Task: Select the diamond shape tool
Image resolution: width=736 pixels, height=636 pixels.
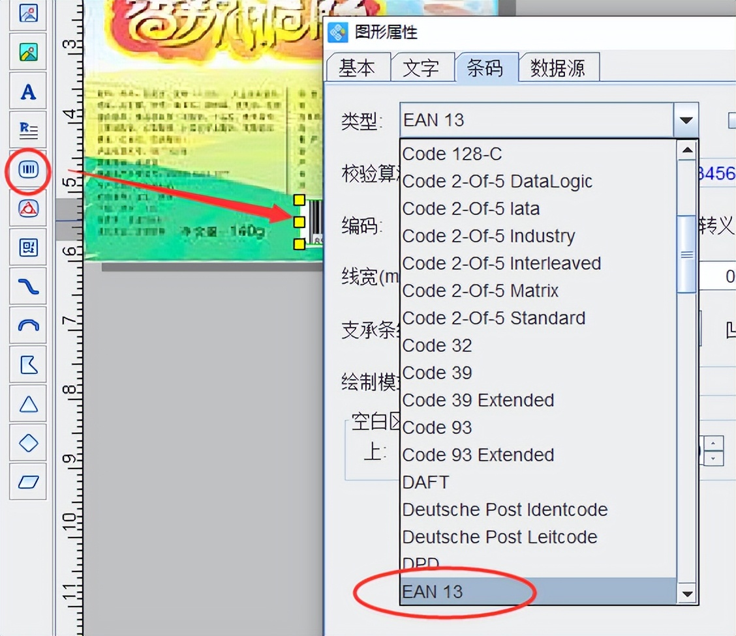Action: point(28,443)
